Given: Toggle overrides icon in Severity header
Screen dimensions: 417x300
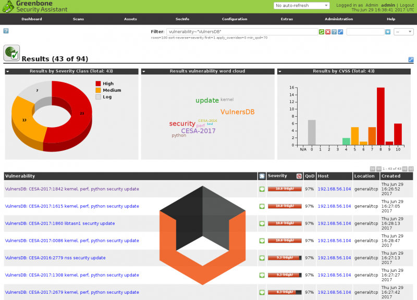Looking at the screenshot, I should point(299,176).
